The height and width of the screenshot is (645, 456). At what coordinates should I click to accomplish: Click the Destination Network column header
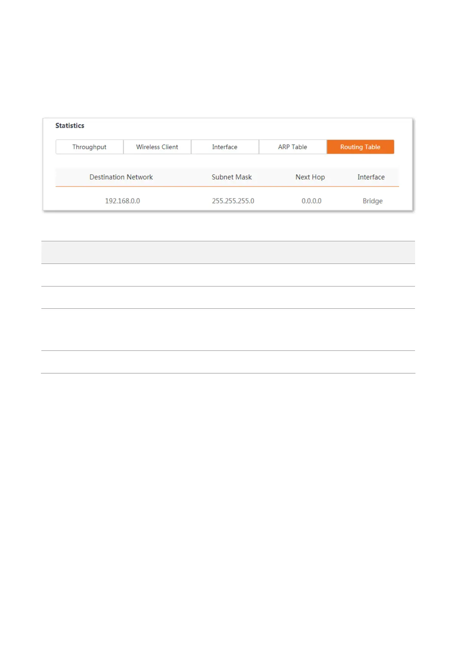click(121, 177)
